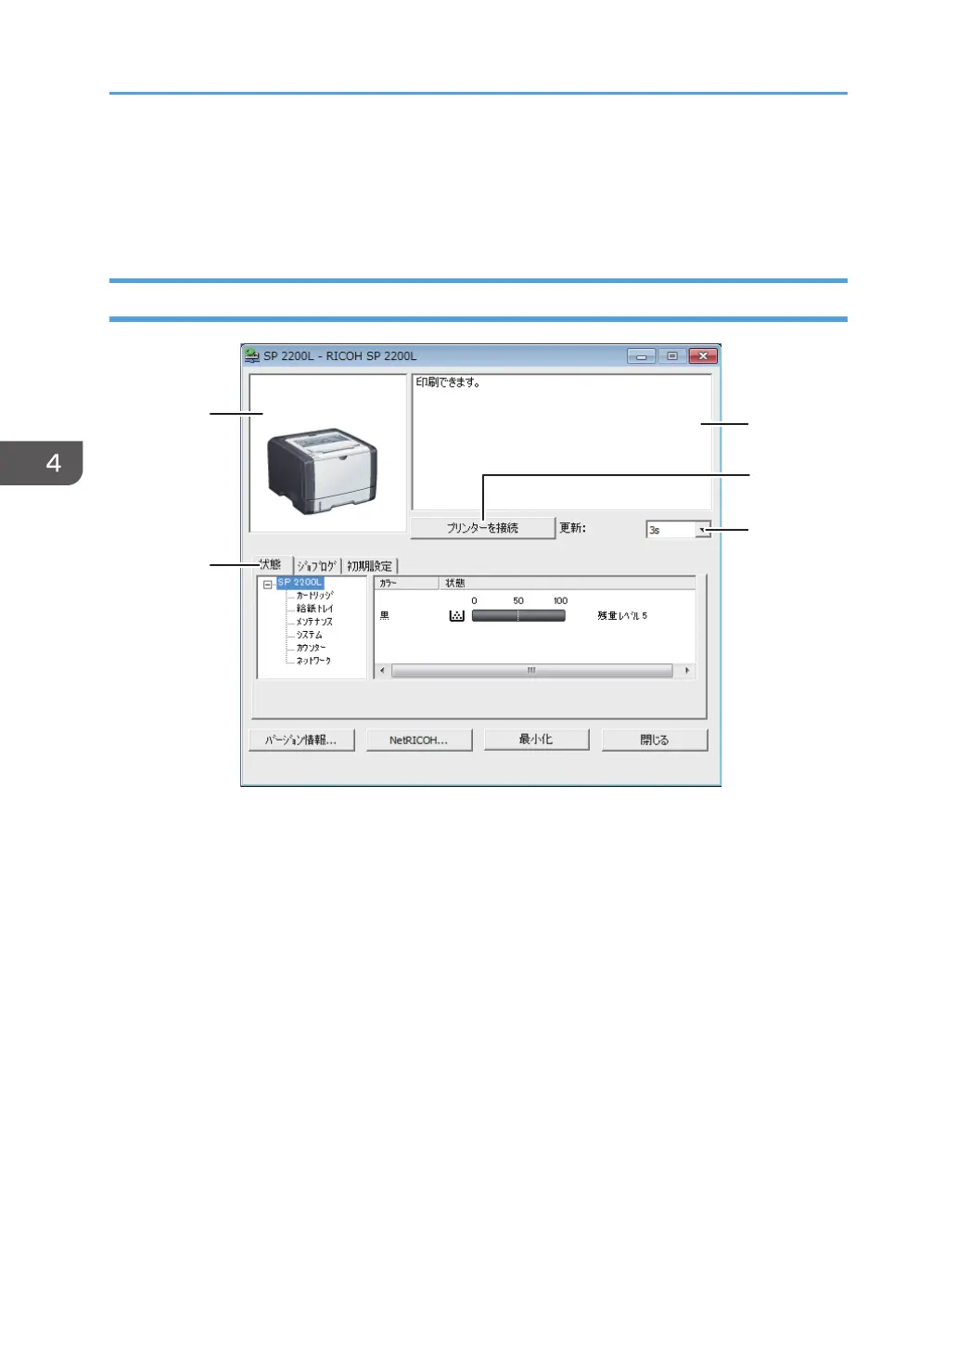Switch to the 状態 tab
The height and width of the screenshot is (1352, 957).
tap(271, 565)
